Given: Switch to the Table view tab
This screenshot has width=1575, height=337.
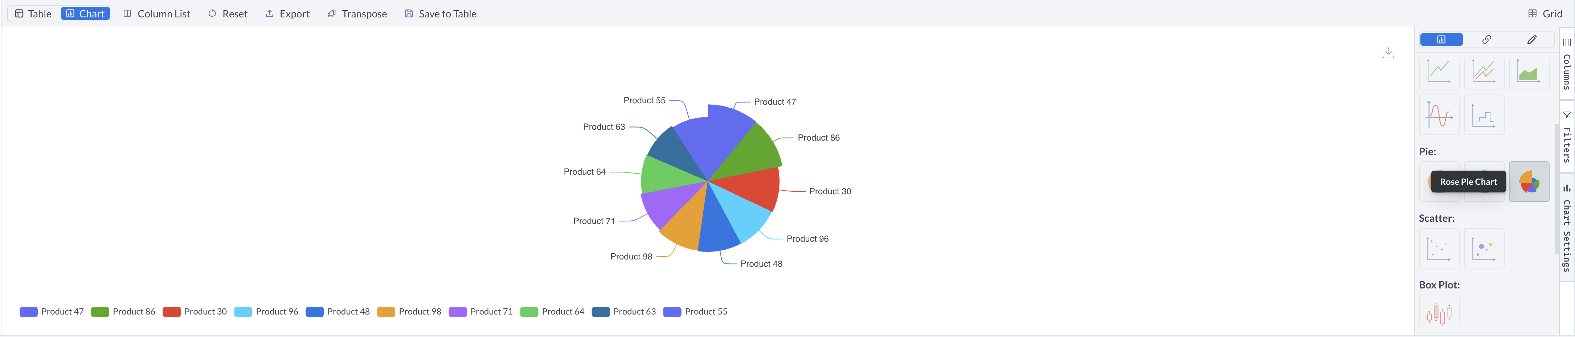Looking at the screenshot, I should click(34, 14).
